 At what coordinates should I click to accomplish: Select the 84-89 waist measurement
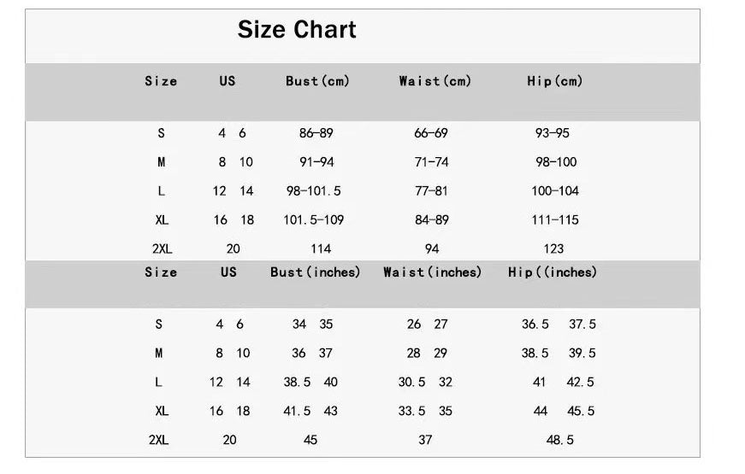(x=431, y=220)
